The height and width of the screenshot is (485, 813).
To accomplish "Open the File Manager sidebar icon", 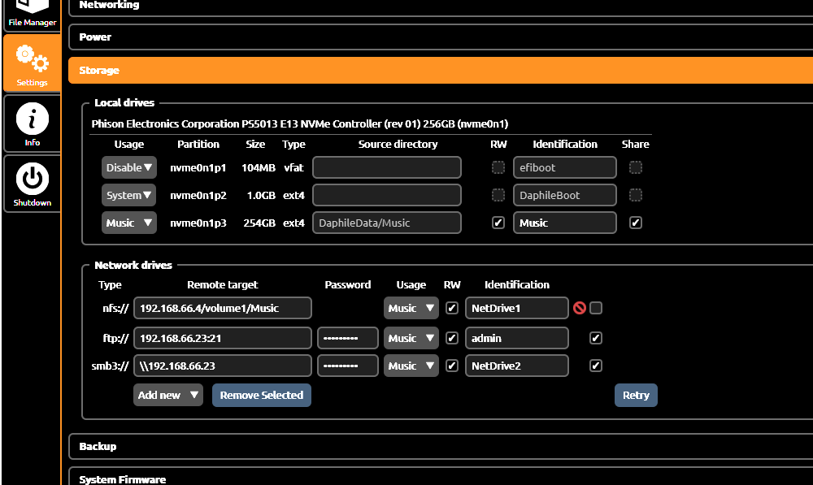I will tap(33, 14).
